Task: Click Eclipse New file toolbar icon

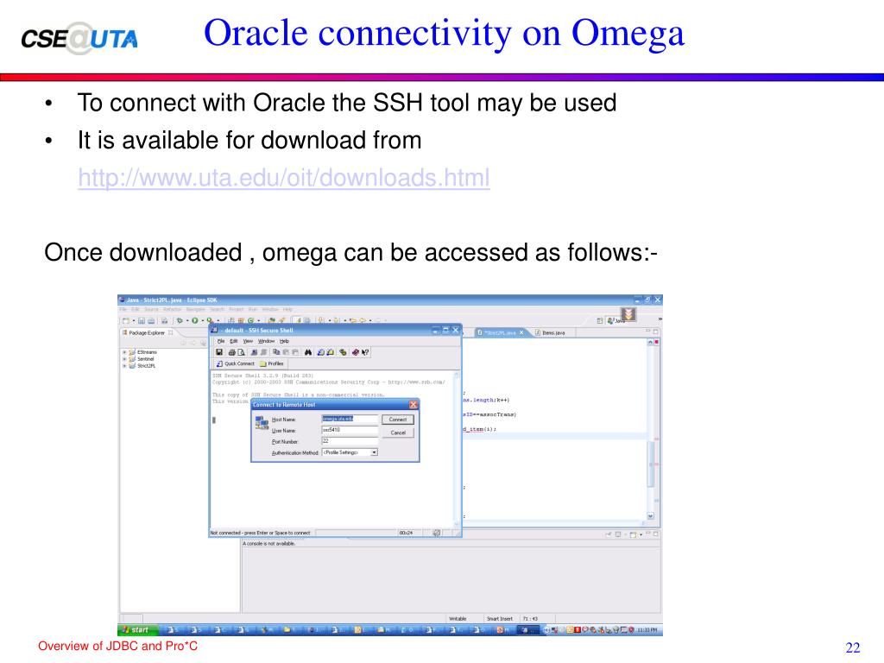Action: (x=126, y=320)
